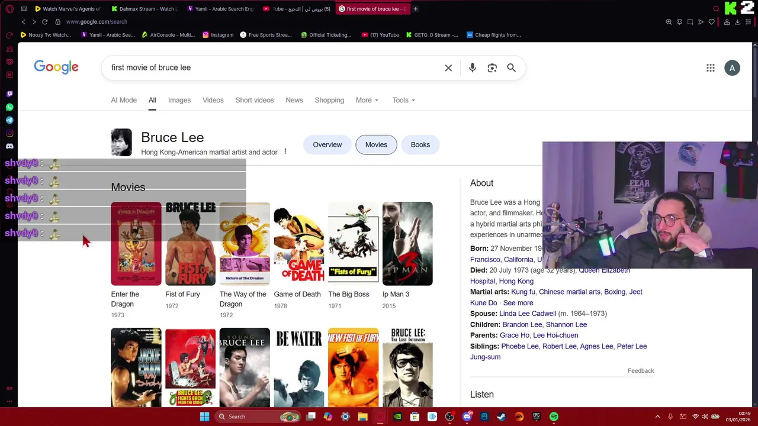Select the Short videos tab
The height and width of the screenshot is (426, 758).
click(255, 100)
